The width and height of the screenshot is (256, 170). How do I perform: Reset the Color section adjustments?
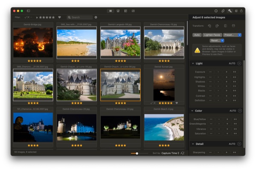[240, 111]
